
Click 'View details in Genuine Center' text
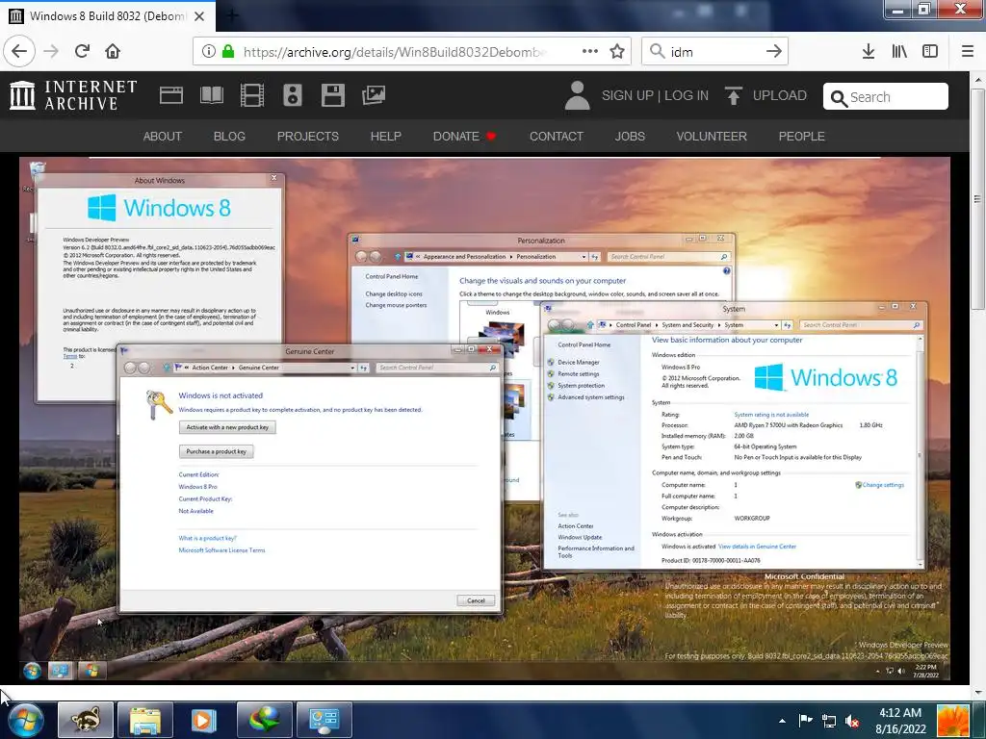(757, 547)
